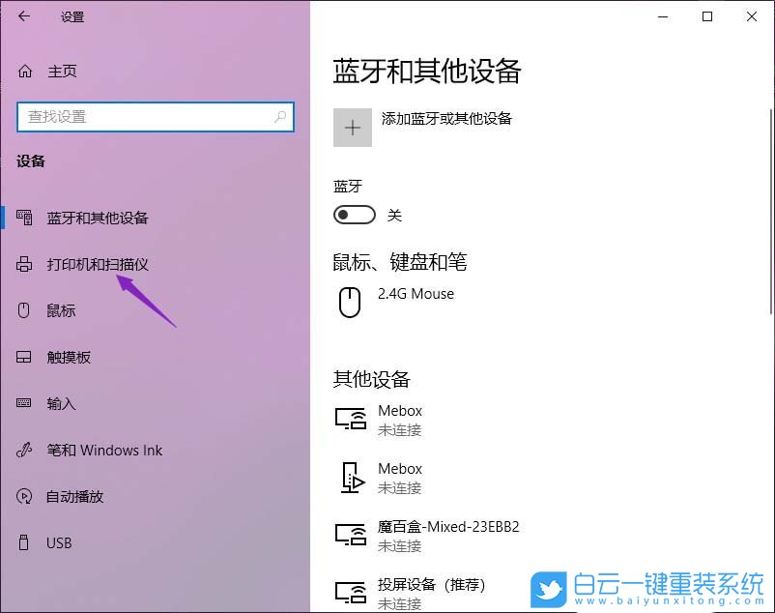This screenshot has width=775, height=613.
Task: Click the search settings input field
Action: [145, 116]
